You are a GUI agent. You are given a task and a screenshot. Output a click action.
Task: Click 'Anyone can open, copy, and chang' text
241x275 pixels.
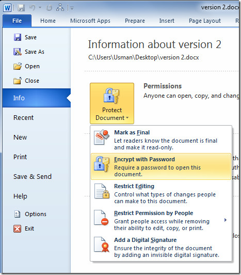point(191,96)
